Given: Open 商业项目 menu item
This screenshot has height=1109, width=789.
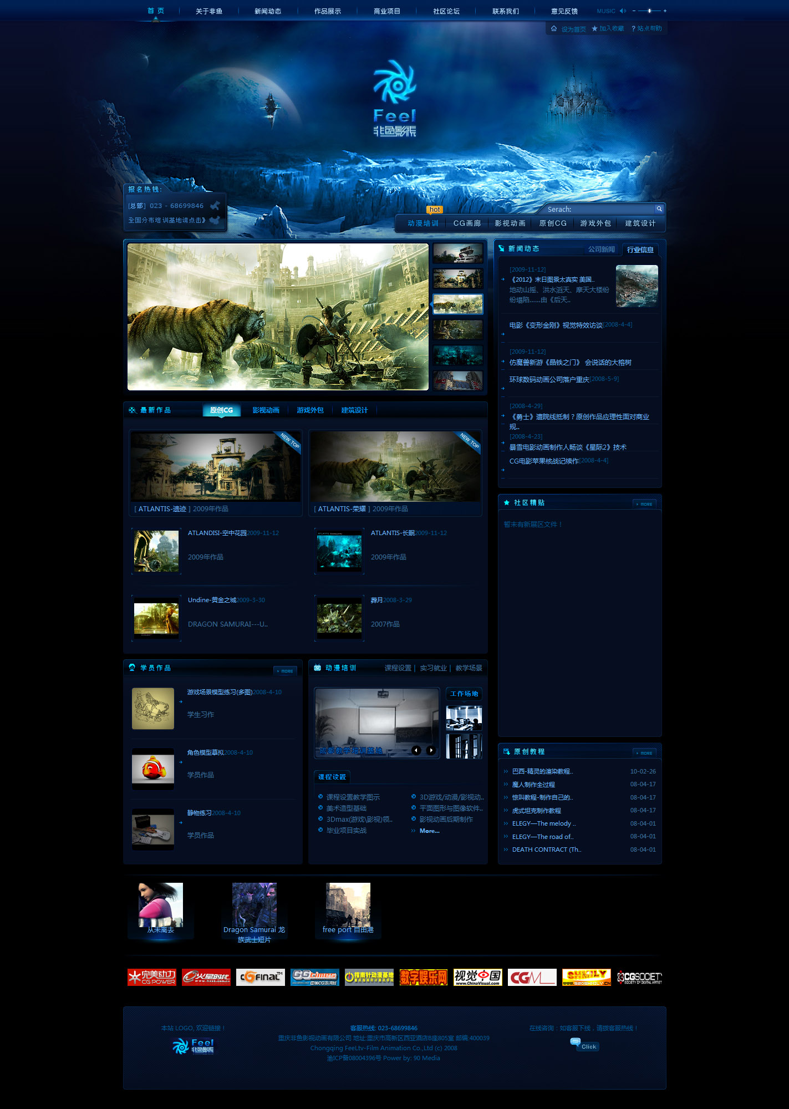Looking at the screenshot, I should [387, 11].
